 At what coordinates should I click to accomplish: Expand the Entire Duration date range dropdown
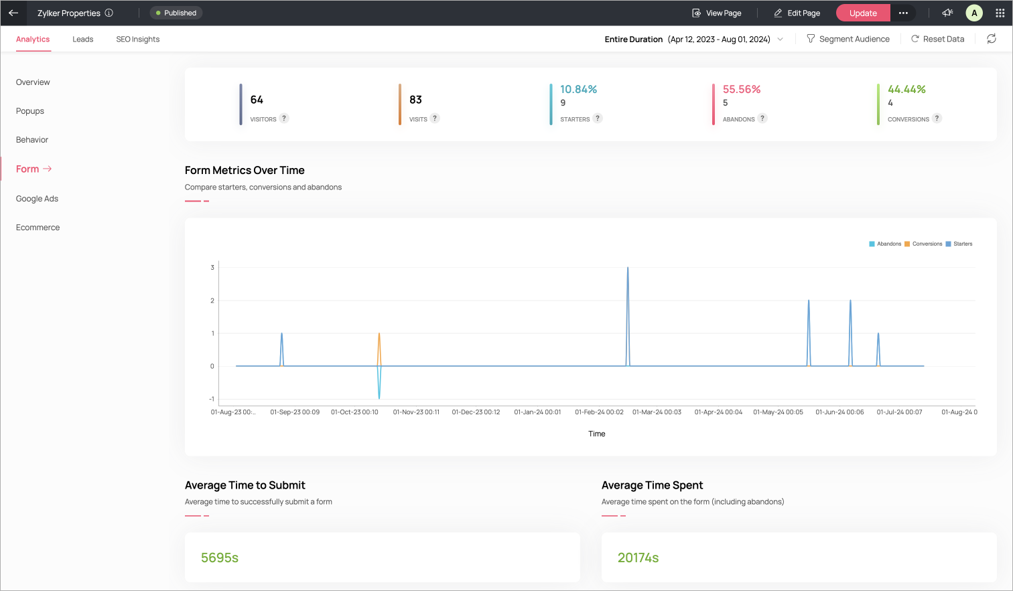[x=693, y=39]
